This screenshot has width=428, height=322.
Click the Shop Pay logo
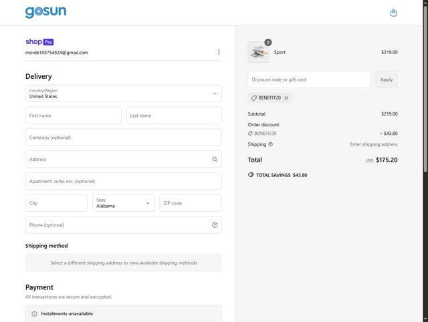tap(39, 41)
